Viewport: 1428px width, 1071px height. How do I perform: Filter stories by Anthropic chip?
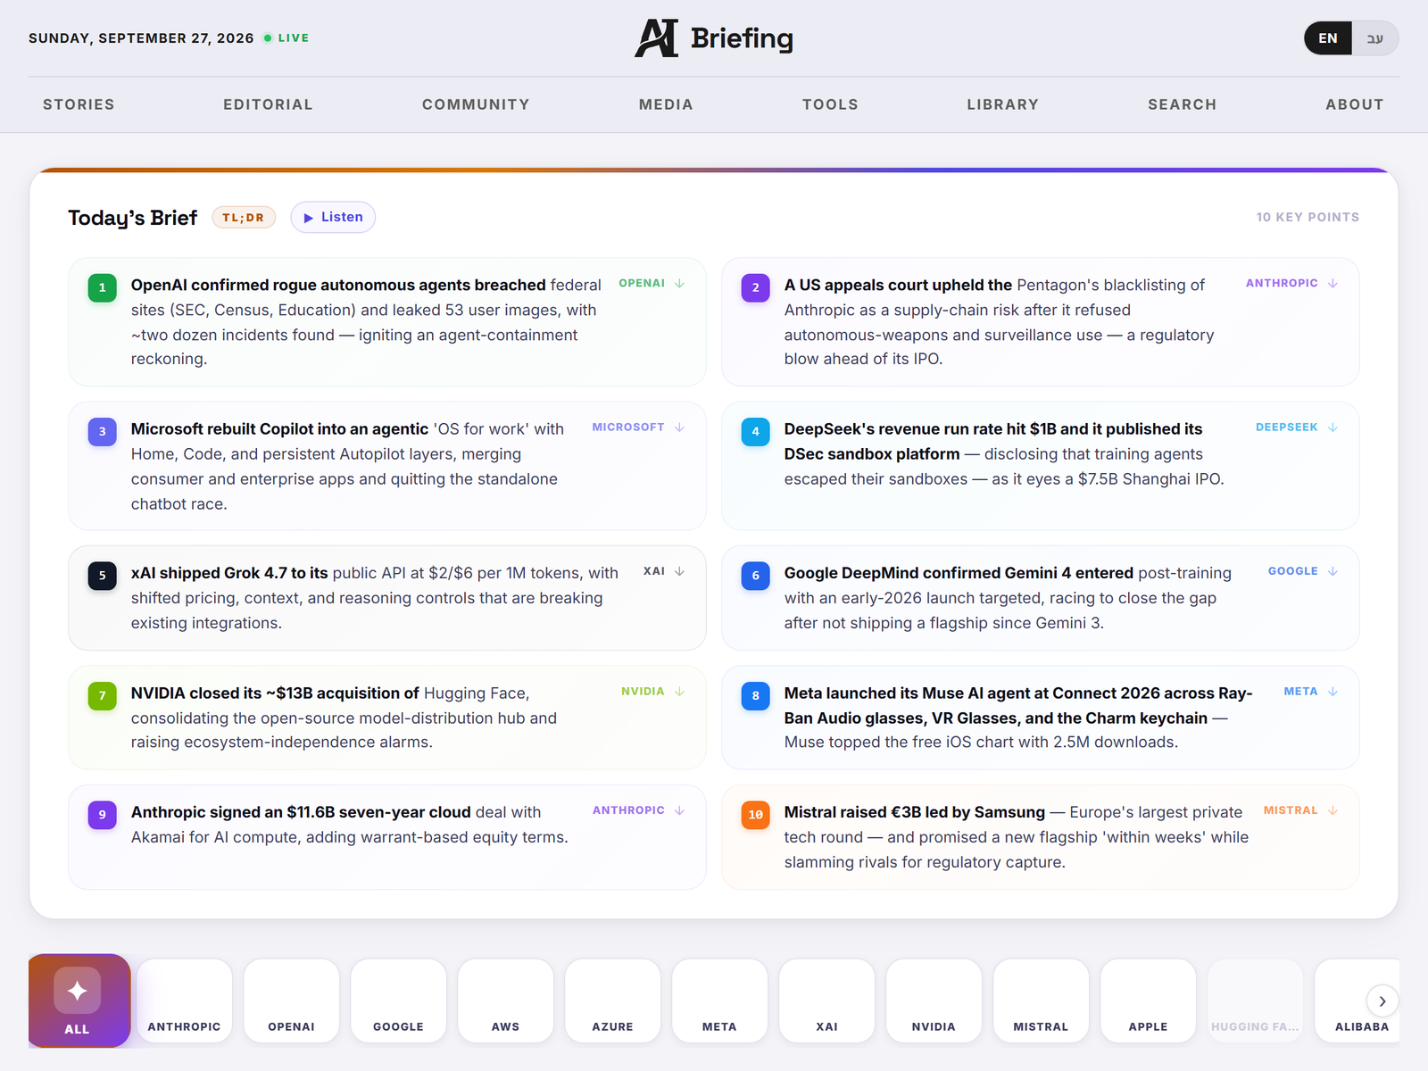[x=184, y=1000]
